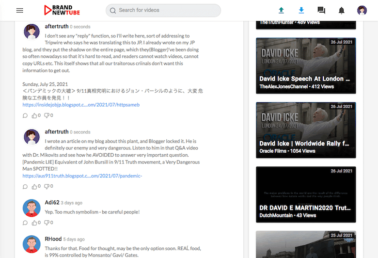
Task: Click the 'Sunday, July 25, 2021' text
Action: 45,84
